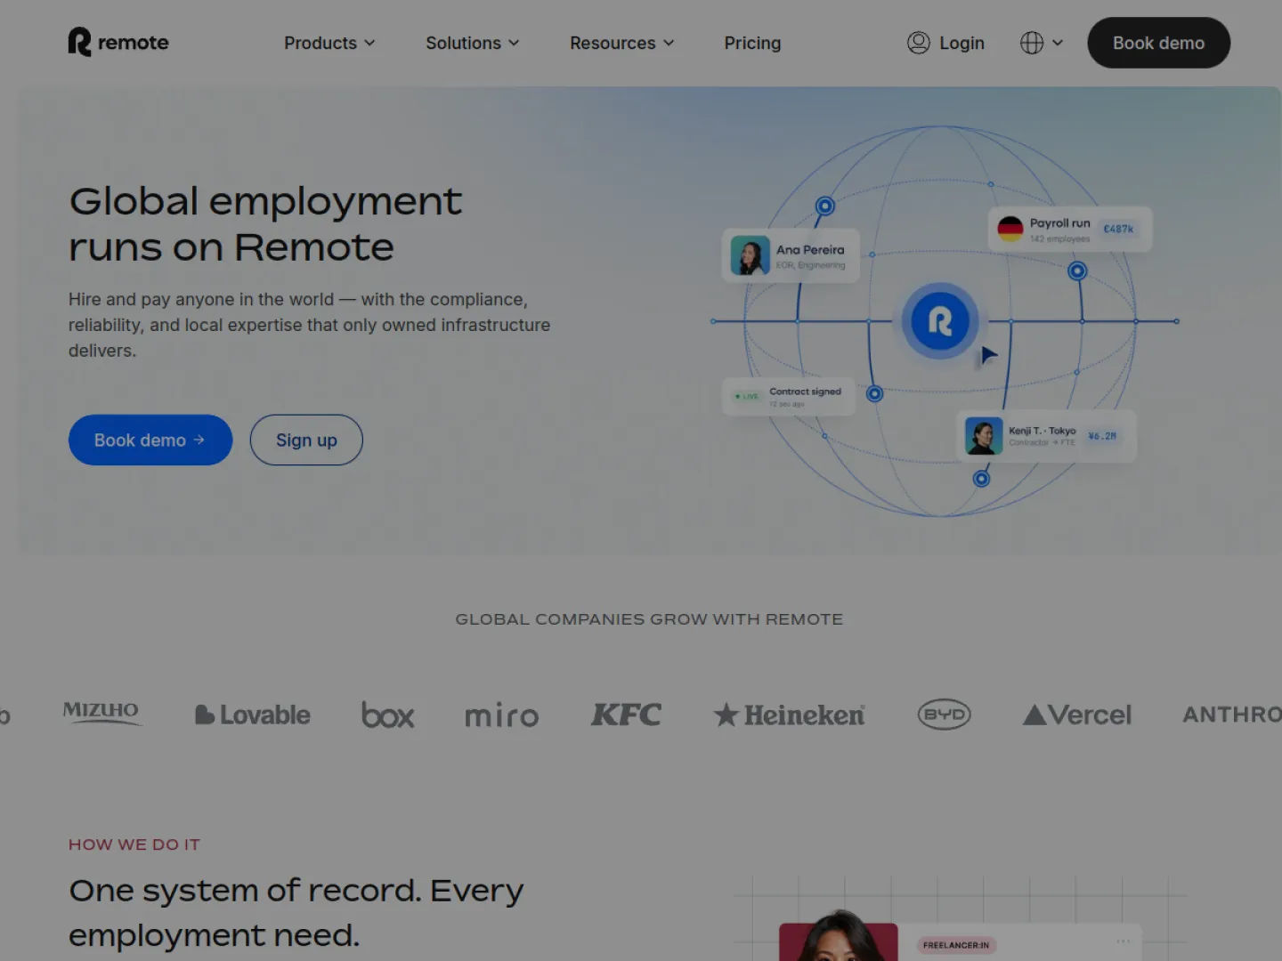This screenshot has width=1282, height=961.
Task: Click the Vercel logo
Action: pyautogui.click(x=1076, y=715)
